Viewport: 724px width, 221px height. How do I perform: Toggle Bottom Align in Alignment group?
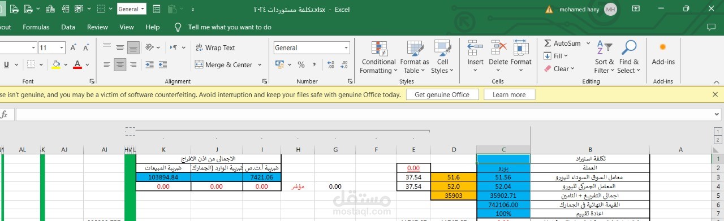pyautogui.click(x=133, y=48)
